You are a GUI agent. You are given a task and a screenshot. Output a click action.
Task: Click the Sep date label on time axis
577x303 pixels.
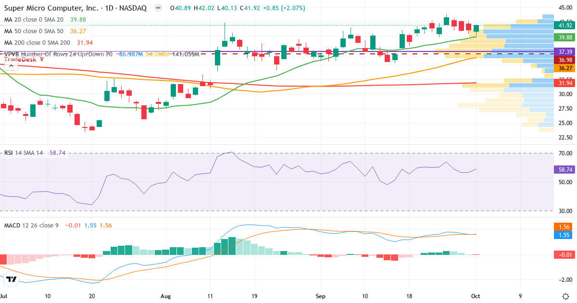(321, 296)
